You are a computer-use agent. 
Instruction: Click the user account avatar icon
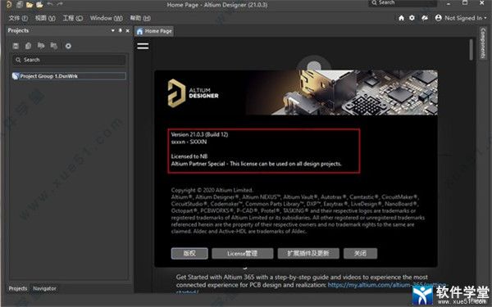click(x=439, y=18)
